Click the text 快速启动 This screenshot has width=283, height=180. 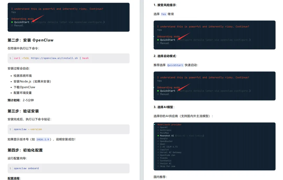191,65
